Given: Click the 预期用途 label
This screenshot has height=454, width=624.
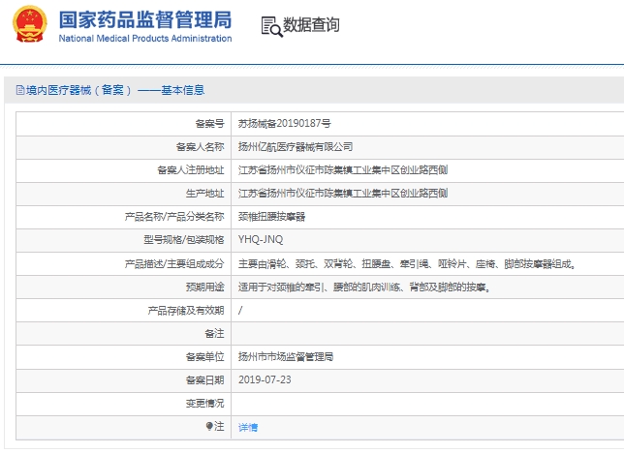Looking at the screenshot, I should coord(205,287).
